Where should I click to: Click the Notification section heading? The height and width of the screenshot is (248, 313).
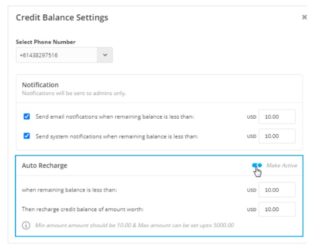pyautogui.click(x=40, y=85)
